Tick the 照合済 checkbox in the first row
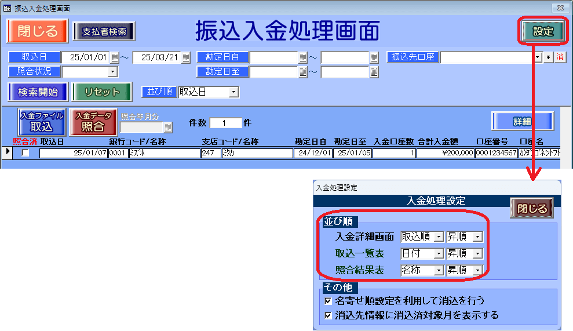This screenshot has height=331, width=573. [x=25, y=153]
